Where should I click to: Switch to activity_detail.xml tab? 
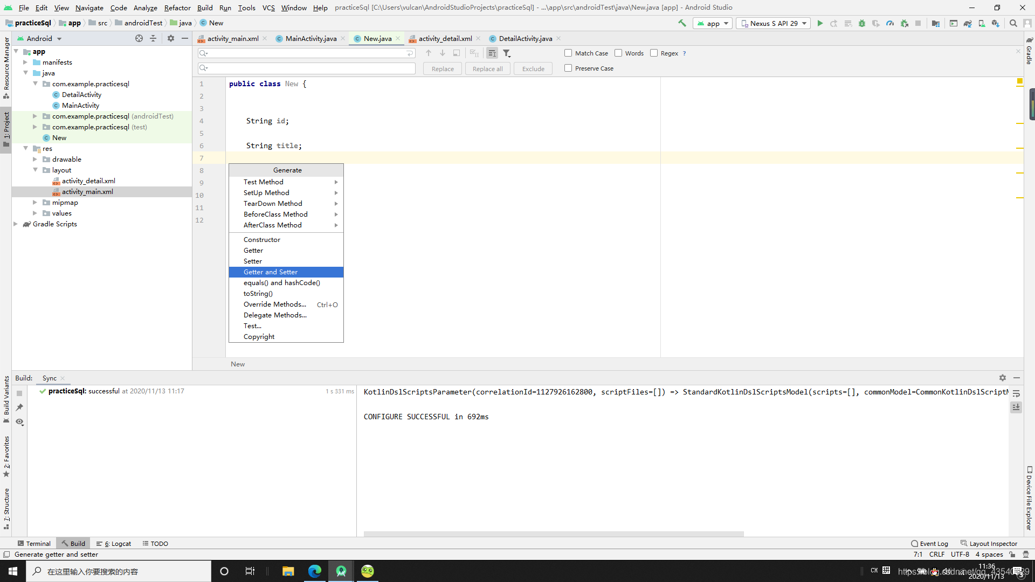445,38
